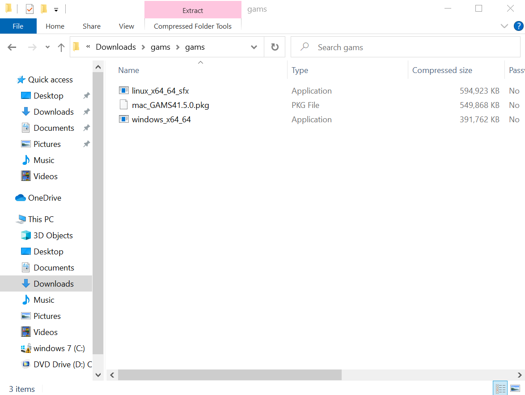
Task: Click the Search gams input field
Action: tap(406, 47)
